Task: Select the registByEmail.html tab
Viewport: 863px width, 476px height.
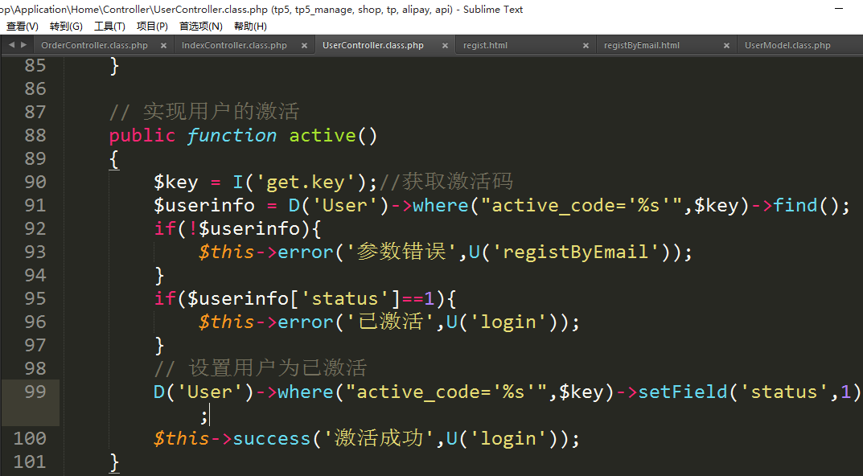Action: [641, 46]
